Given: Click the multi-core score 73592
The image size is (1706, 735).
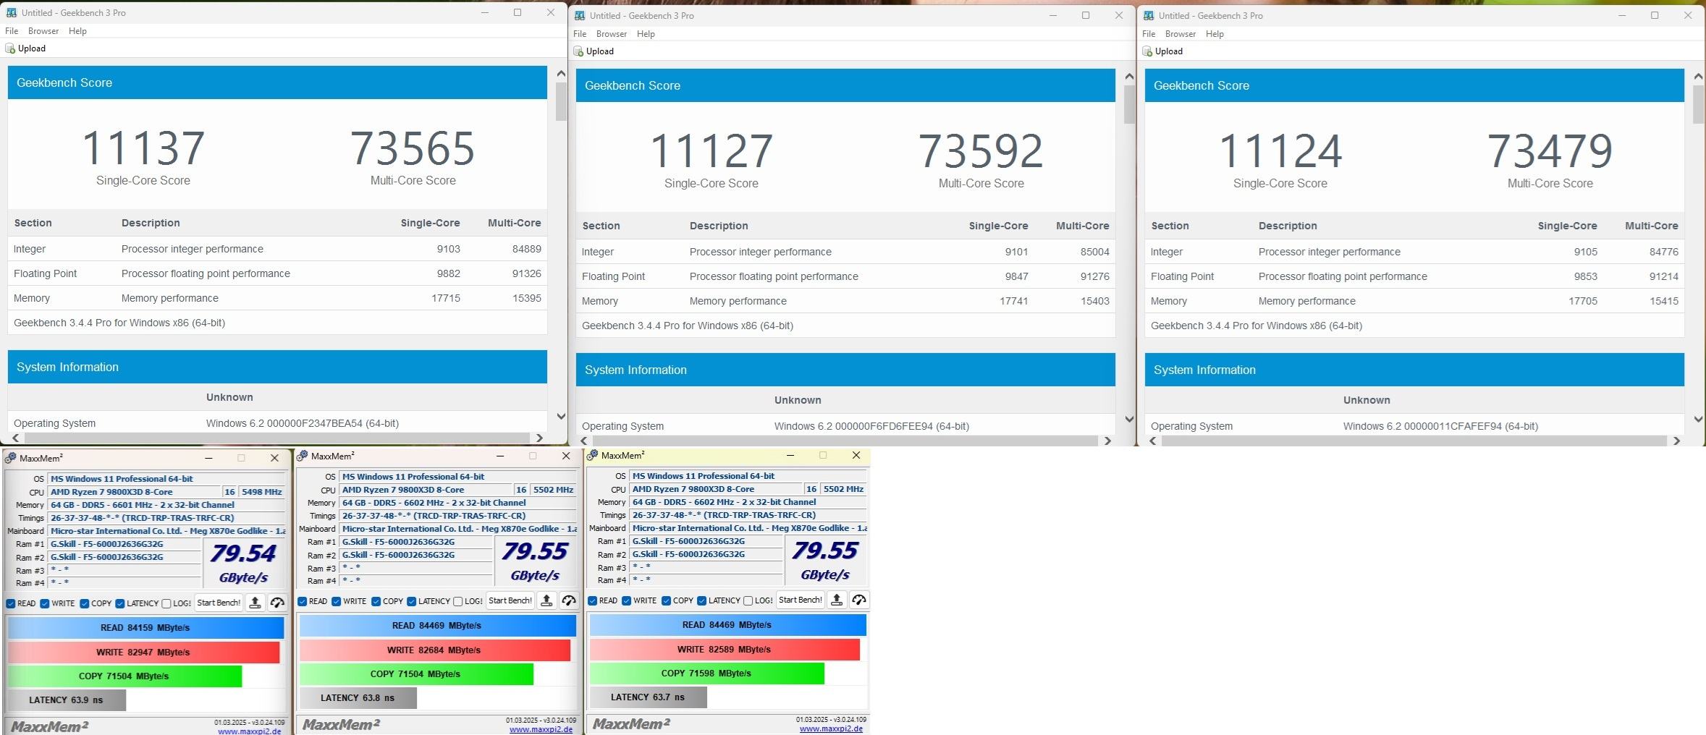Looking at the screenshot, I should (981, 151).
